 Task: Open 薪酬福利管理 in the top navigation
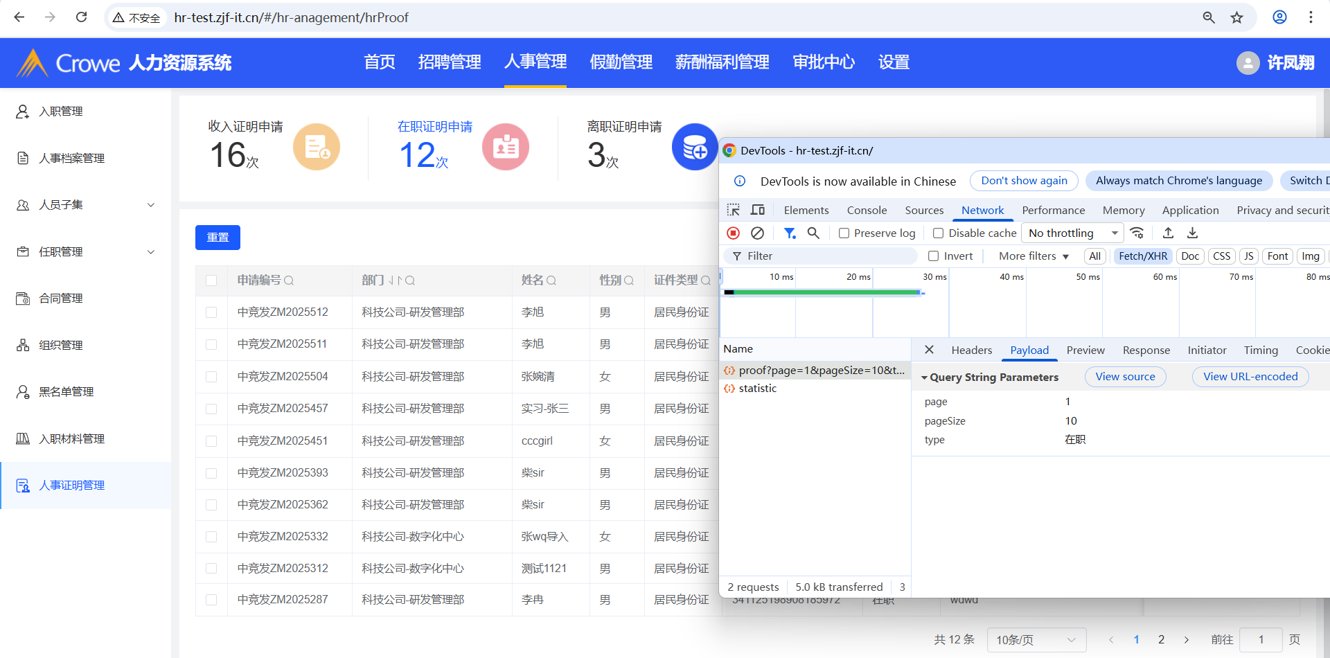(x=722, y=62)
